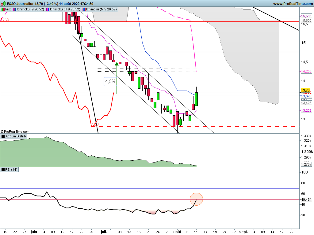
Task: Select the orange circle on RSI panel
Action: coord(196,199)
